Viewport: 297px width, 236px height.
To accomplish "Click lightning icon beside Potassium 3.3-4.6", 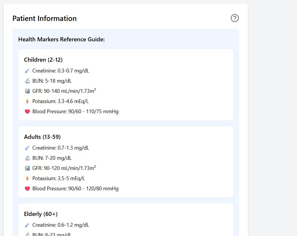I will pos(27,101).
